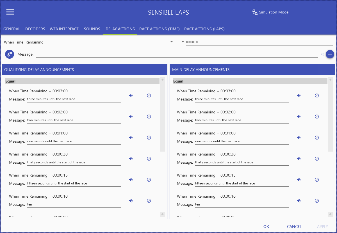Remove main fifteen seconds announcement

[x=317, y=180]
